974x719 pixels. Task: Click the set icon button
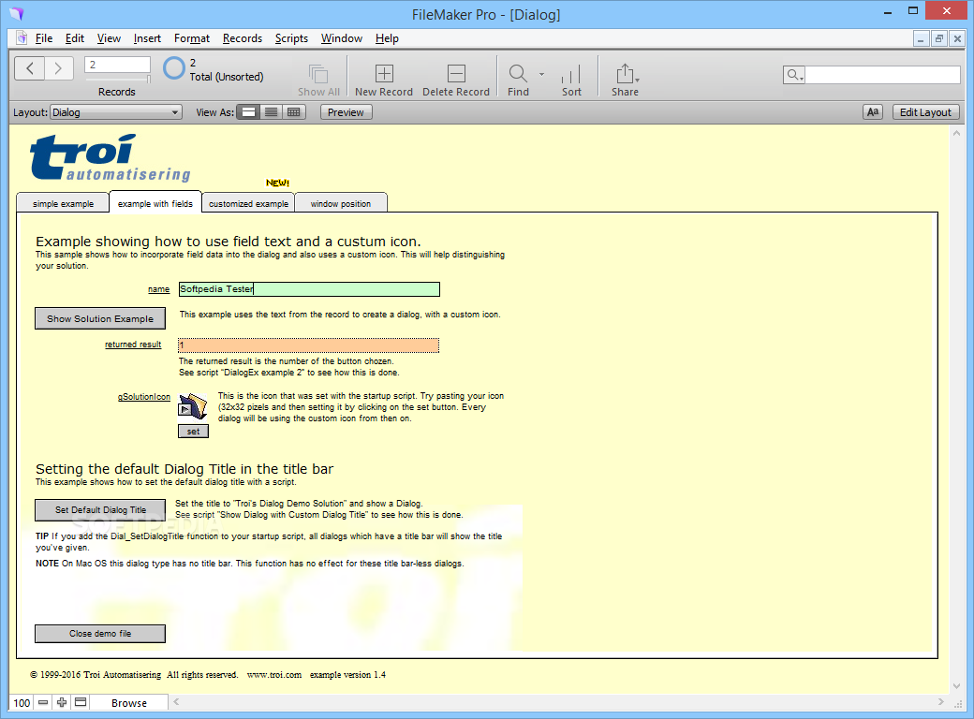click(x=193, y=432)
